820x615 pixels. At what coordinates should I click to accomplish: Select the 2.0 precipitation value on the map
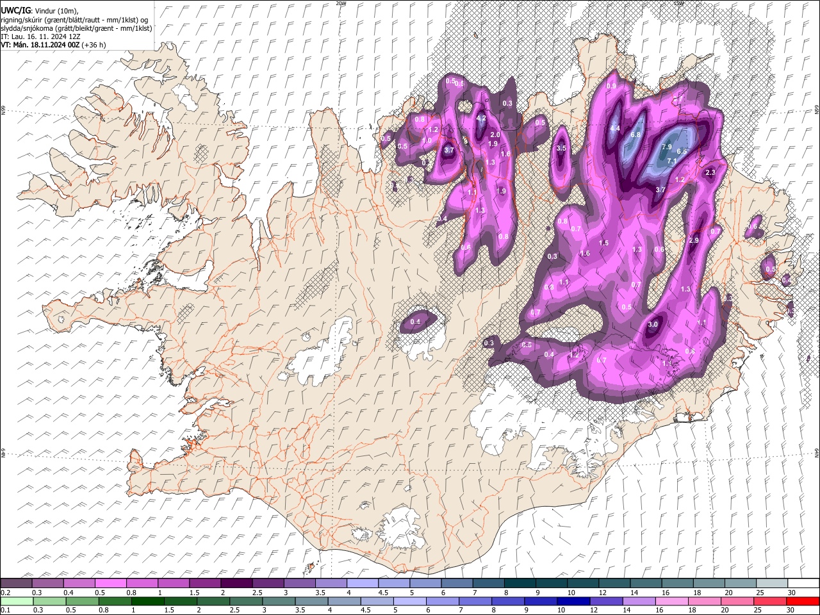(495, 135)
